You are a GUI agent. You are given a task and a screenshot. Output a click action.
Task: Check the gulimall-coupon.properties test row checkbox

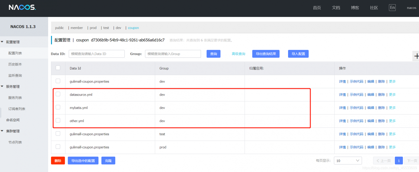(x=58, y=133)
